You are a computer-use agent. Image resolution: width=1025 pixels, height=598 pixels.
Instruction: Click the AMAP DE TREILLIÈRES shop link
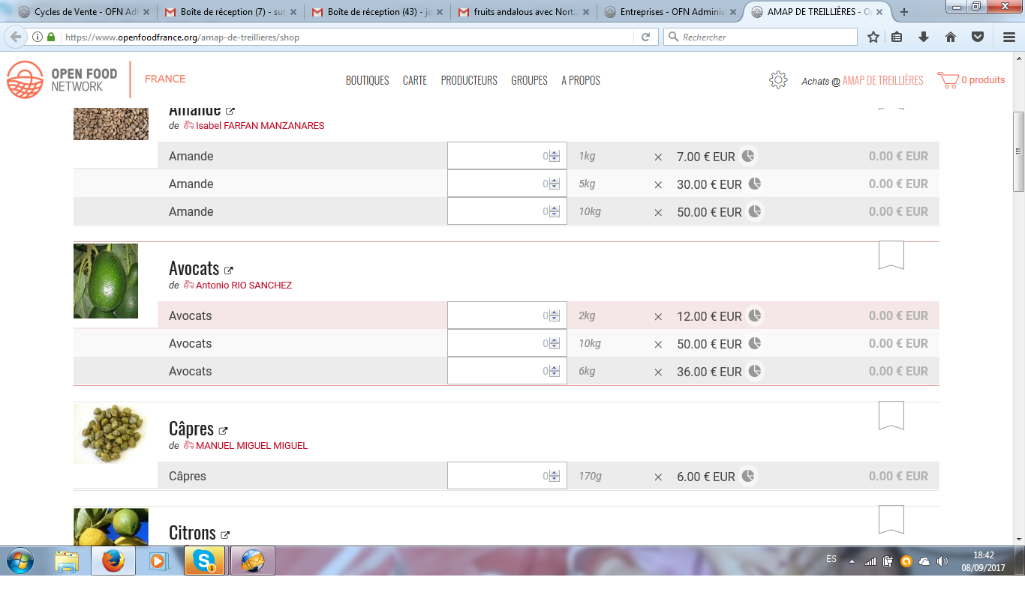[882, 80]
